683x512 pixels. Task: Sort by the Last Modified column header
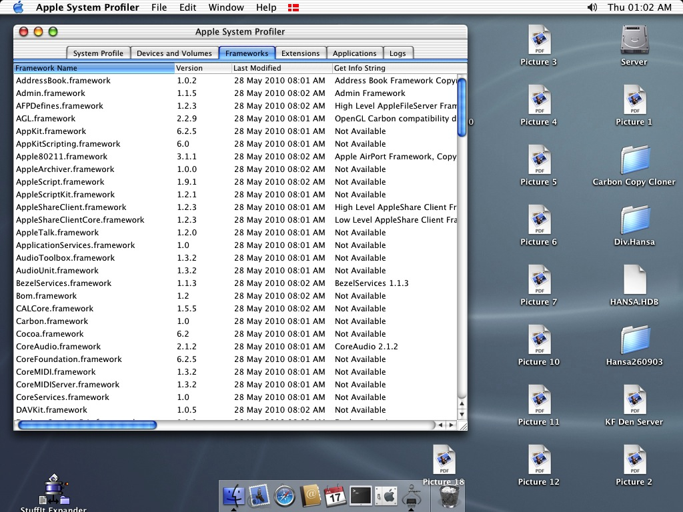click(282, 68)
